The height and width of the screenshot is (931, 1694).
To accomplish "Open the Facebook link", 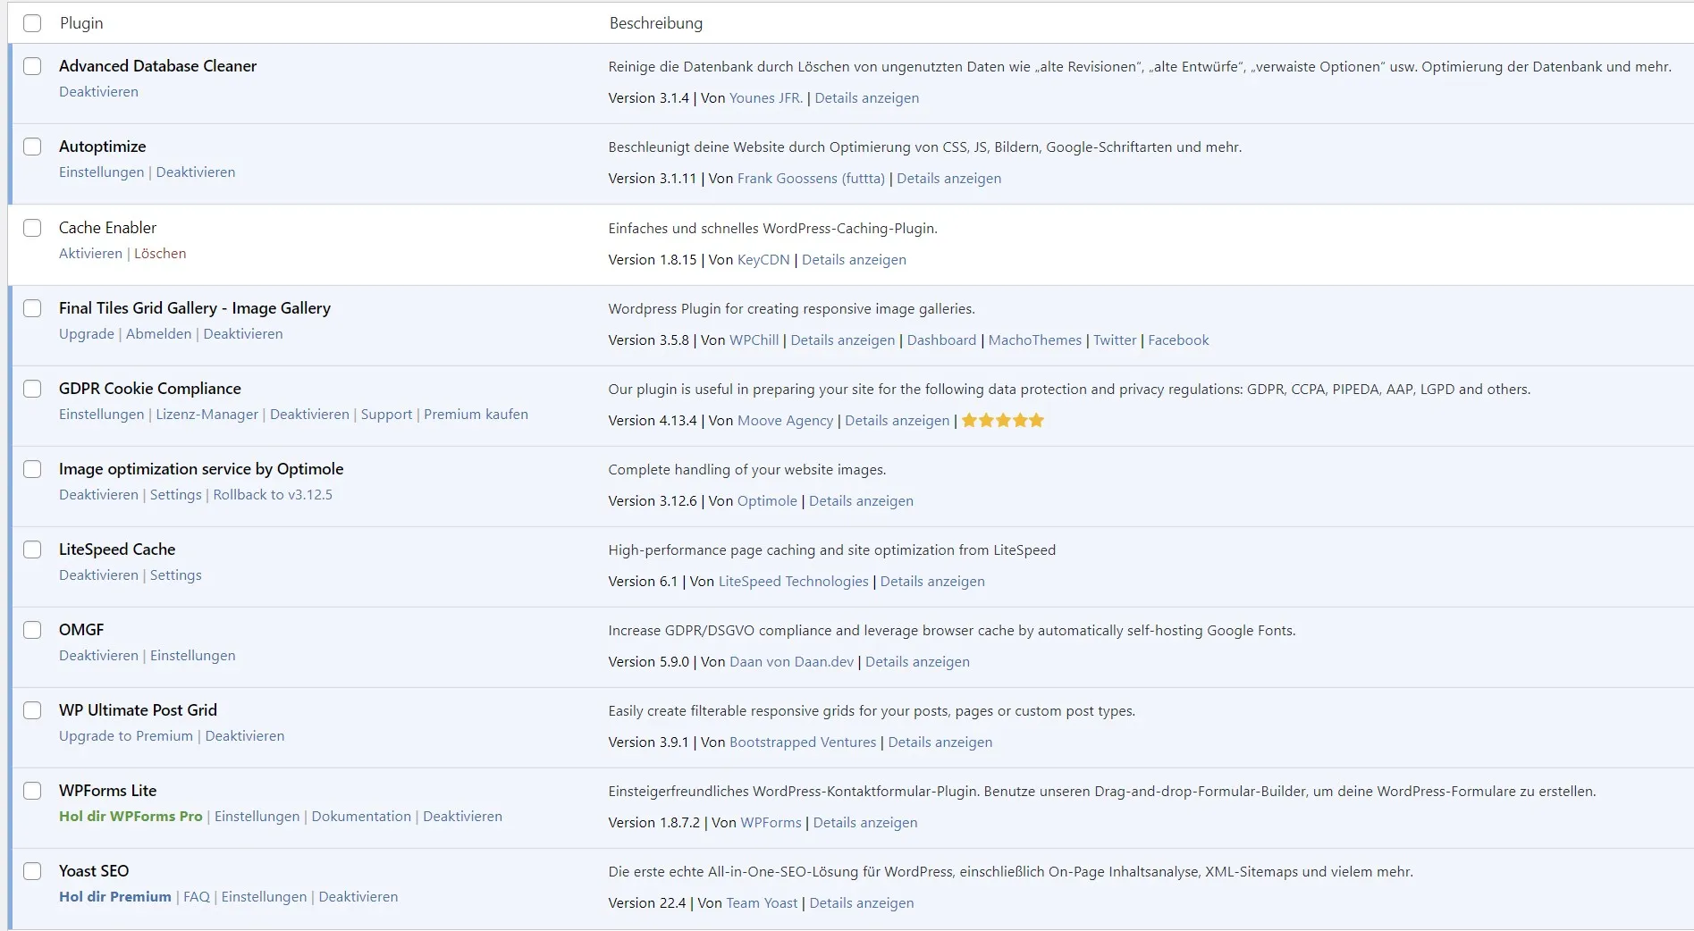I will coord(1178,340).
